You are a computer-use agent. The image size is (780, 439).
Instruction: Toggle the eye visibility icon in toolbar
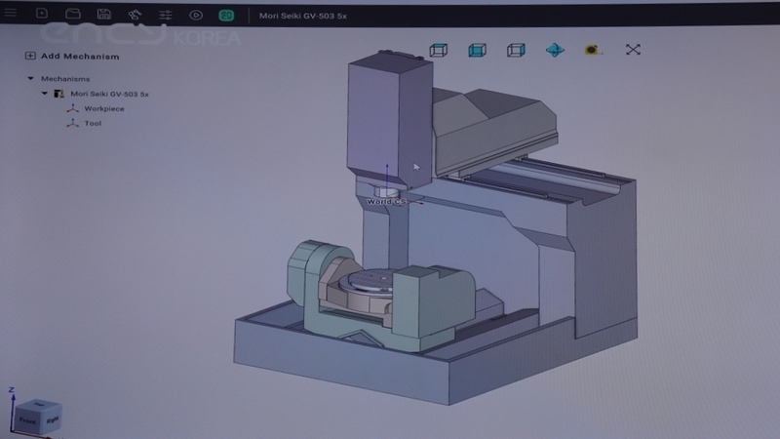196,16
